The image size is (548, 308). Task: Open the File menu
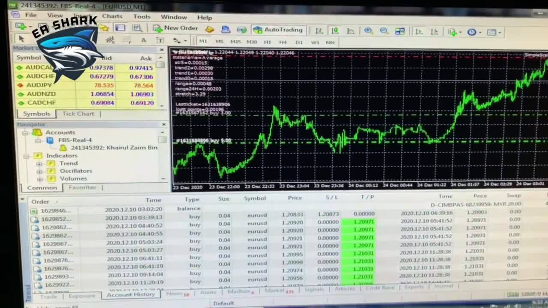click(31, 15)
